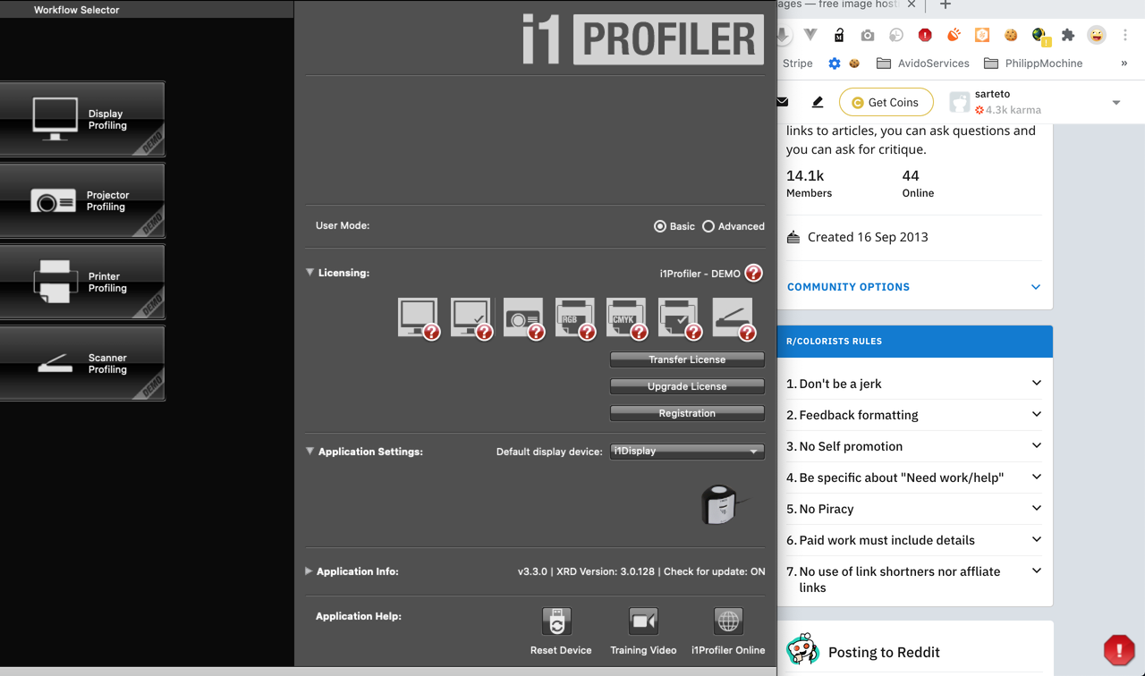Show more bookmarks with double chevron
1145x676 pixels.
1124,63
